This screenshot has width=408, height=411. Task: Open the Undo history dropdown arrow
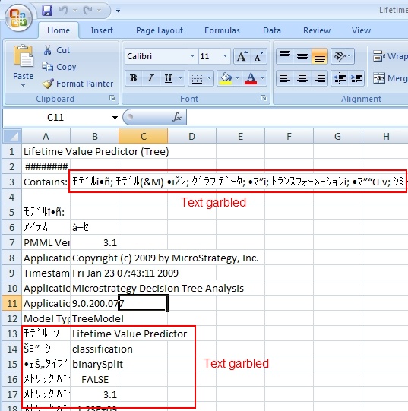74,11
